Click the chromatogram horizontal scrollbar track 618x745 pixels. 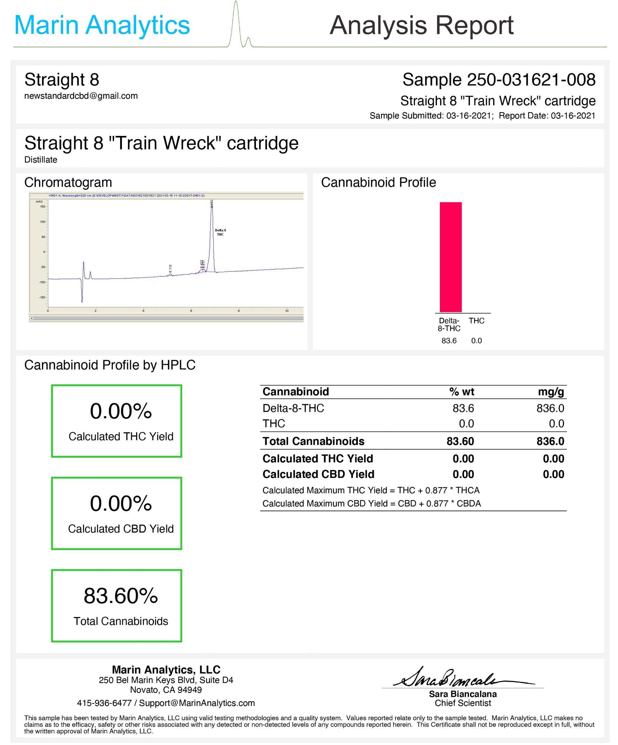(x=167, y=318)
